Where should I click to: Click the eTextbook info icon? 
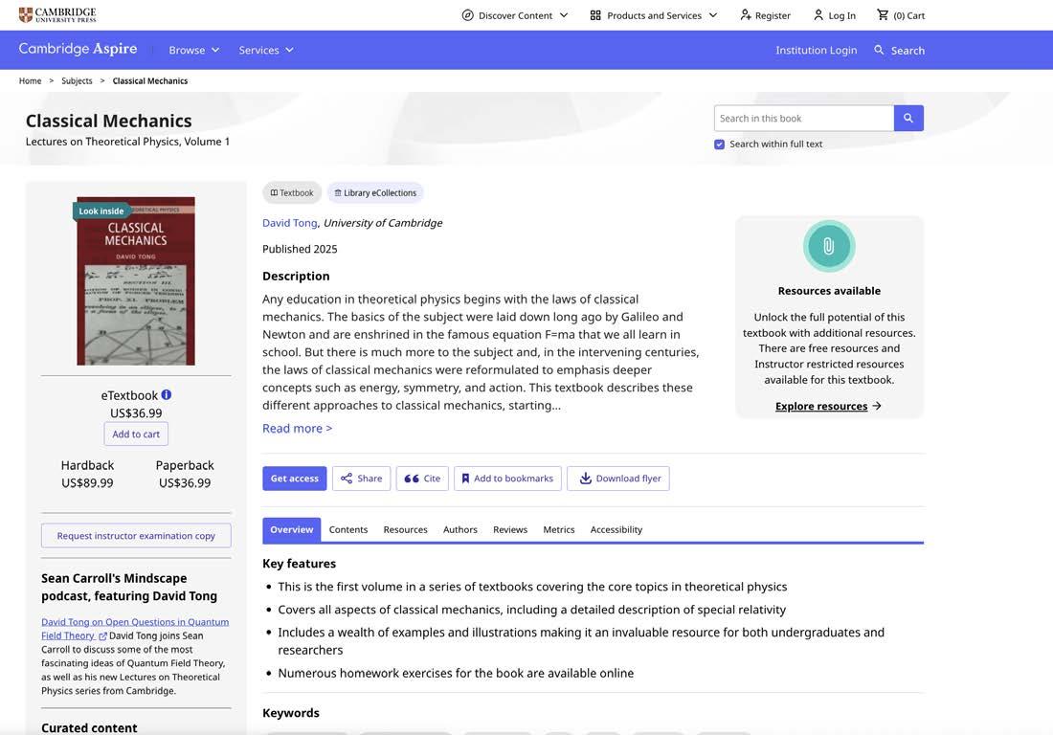point(167,394)
